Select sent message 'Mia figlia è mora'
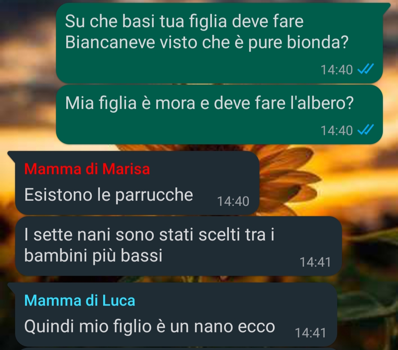Image resolution: width=398 pixels, height=350 pixels. pos(219,115)
